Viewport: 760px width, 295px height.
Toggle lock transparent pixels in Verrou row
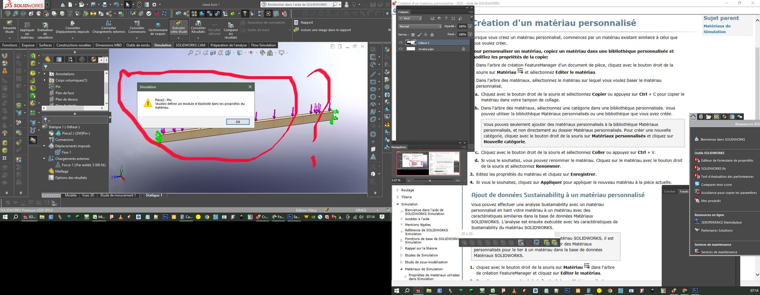coord(413,34)
